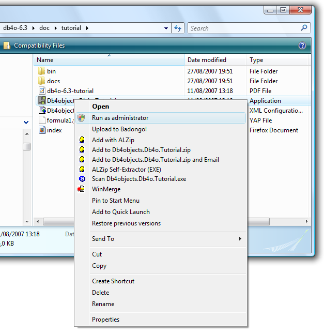Image resolution: width=324 pixels, height=334 pixels.
Task: Open the help icon in Compatibility Files bar
Action: (x=302, y=45)
